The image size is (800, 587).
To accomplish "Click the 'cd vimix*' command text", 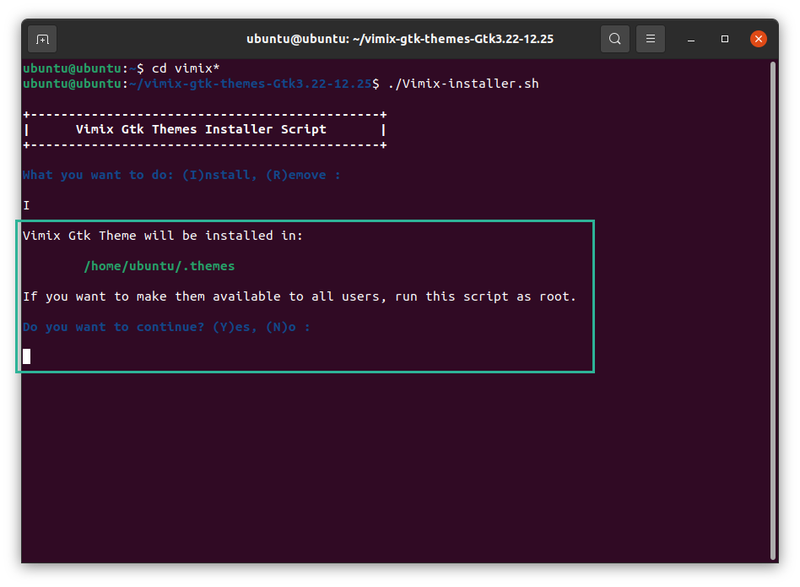I will [186, 68].
